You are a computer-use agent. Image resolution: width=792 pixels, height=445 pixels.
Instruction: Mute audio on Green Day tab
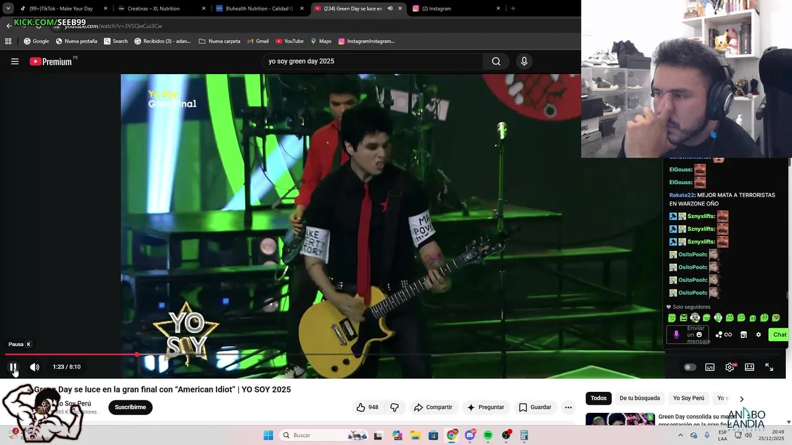[390, 9]
